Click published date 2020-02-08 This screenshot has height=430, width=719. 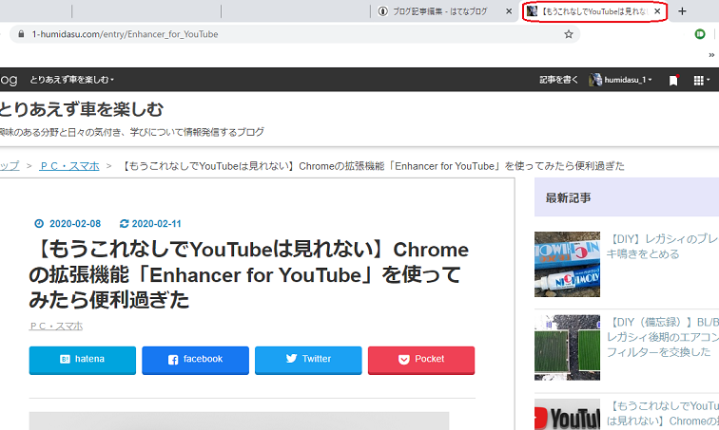coord(68,224)
